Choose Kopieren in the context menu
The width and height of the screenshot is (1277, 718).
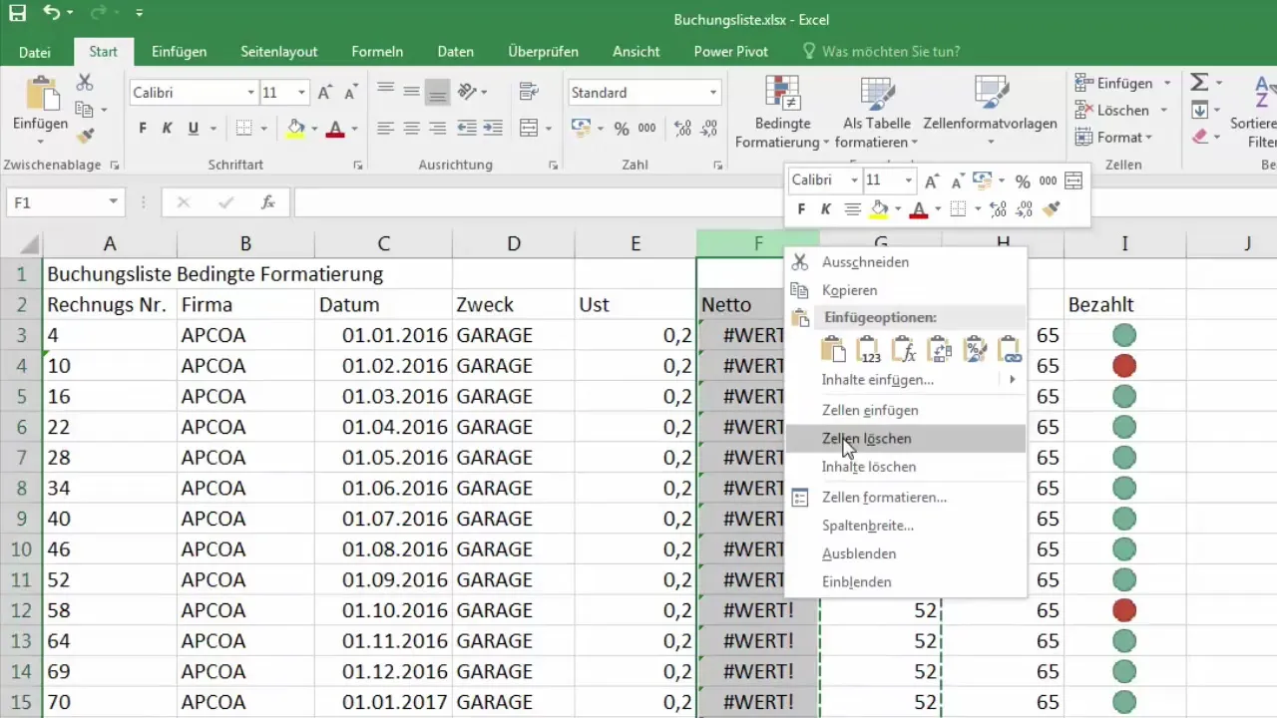pos(906,290)
